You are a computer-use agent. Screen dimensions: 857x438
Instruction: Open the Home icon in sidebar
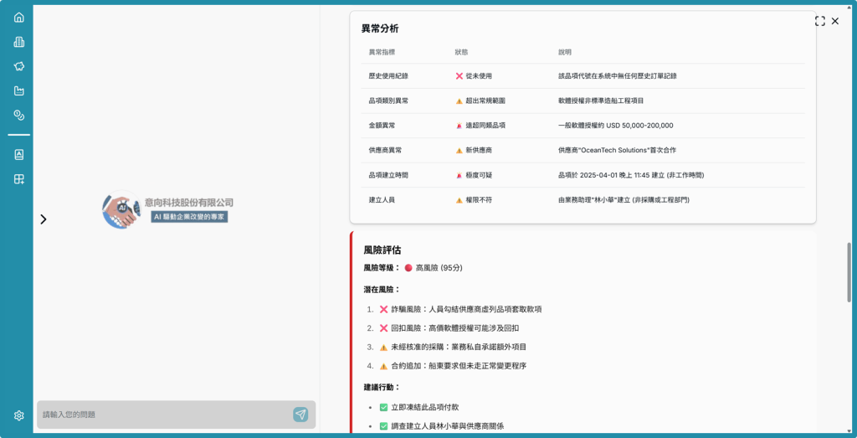click(x=18, y=18)
